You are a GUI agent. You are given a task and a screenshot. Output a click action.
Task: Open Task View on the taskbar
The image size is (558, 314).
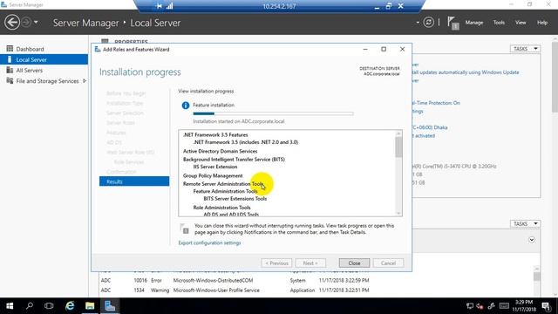click(x=49, y=306)
